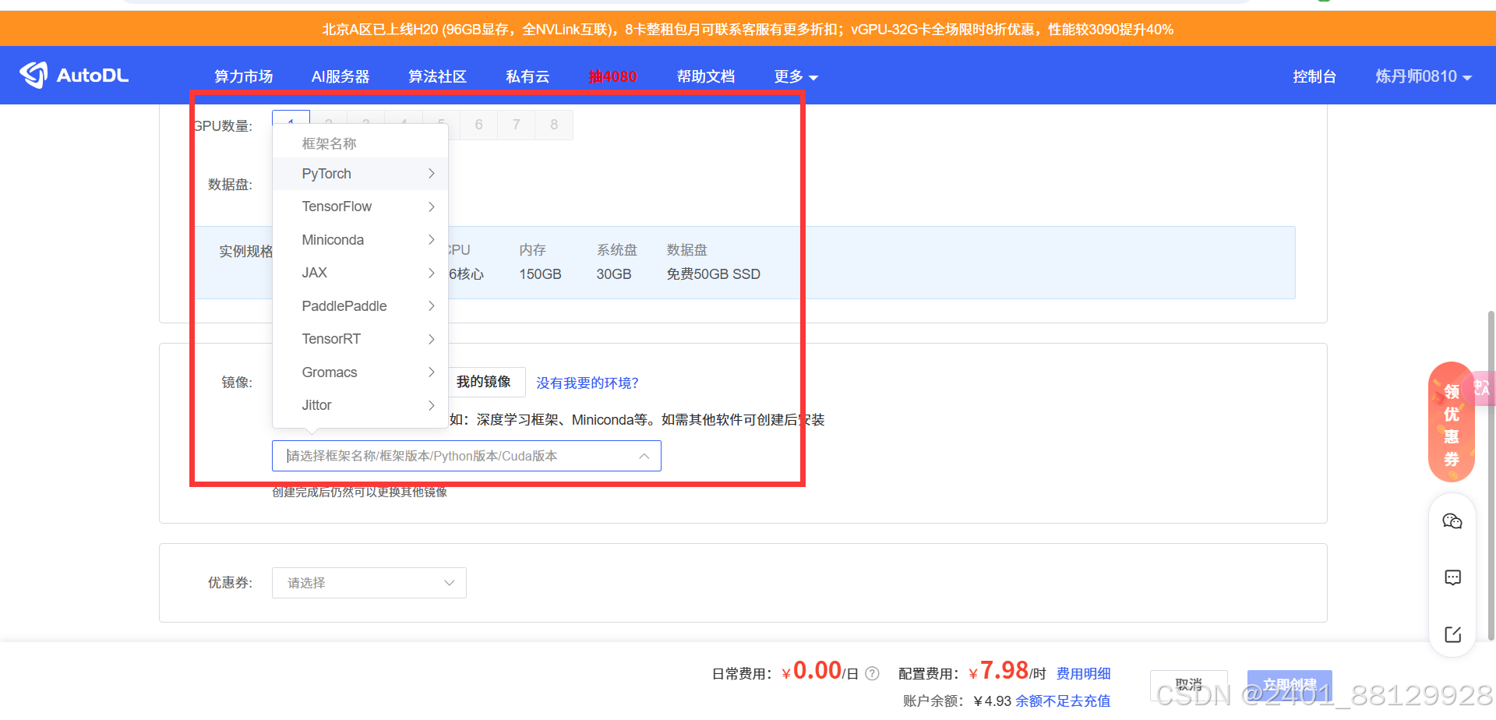
Task: Open the 更多 navigation dropdown
Action: coord(796,76)
